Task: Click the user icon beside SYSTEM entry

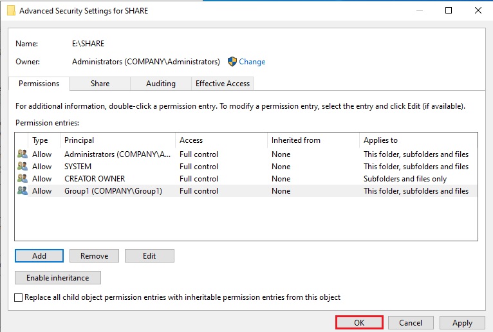Action: click(23, 167)
